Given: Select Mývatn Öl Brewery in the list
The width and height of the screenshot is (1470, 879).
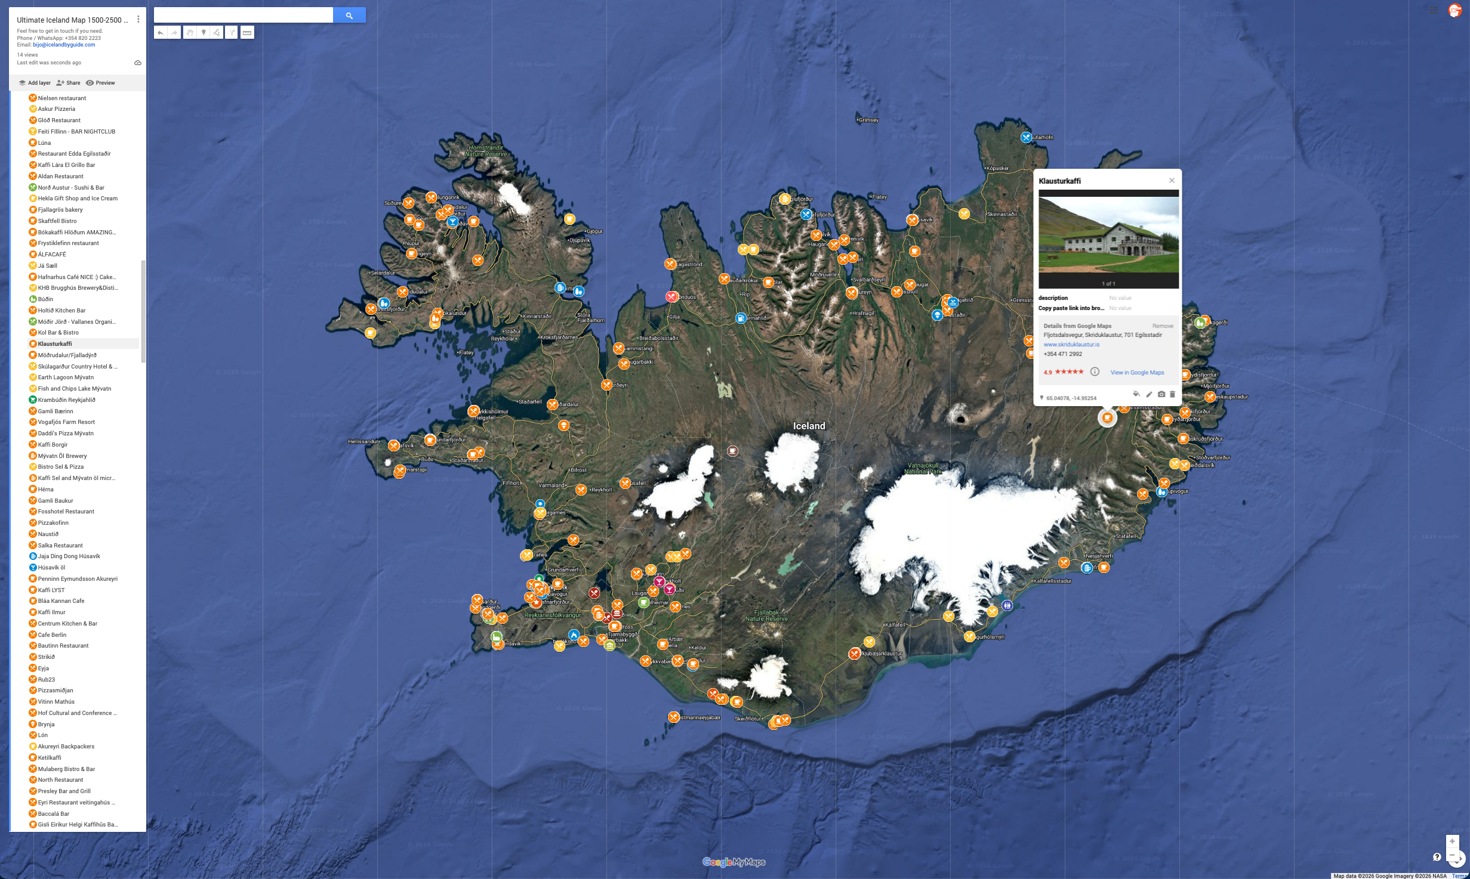Looking at the screenshot, I should click(x=63, y=456).
